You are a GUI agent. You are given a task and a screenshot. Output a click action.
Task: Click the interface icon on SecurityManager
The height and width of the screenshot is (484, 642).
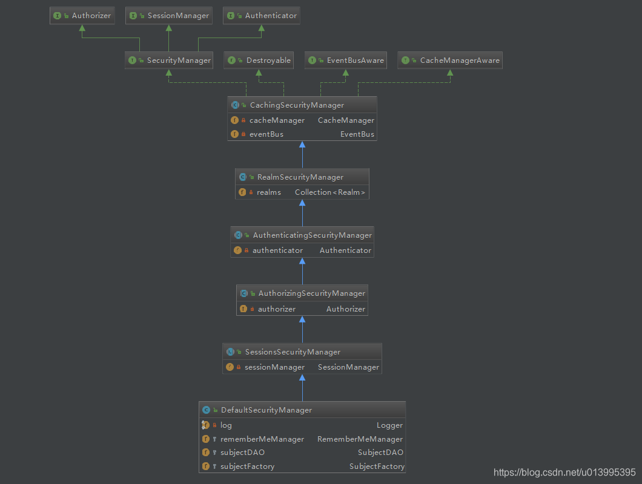[x=132, y=60]
